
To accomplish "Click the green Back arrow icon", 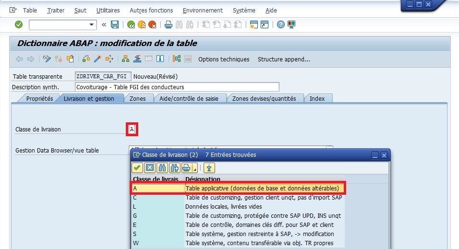I will pyautogui.click(x=131, y=24).
